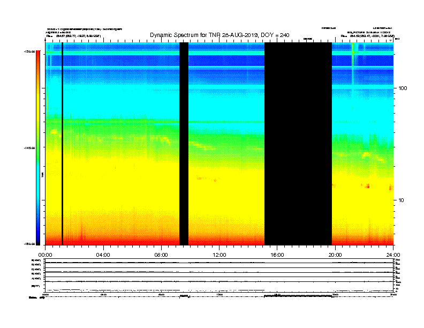Click the 00:00 time axis label
The width and height of the screenshot is (424, 328).
tap(45, 255)
